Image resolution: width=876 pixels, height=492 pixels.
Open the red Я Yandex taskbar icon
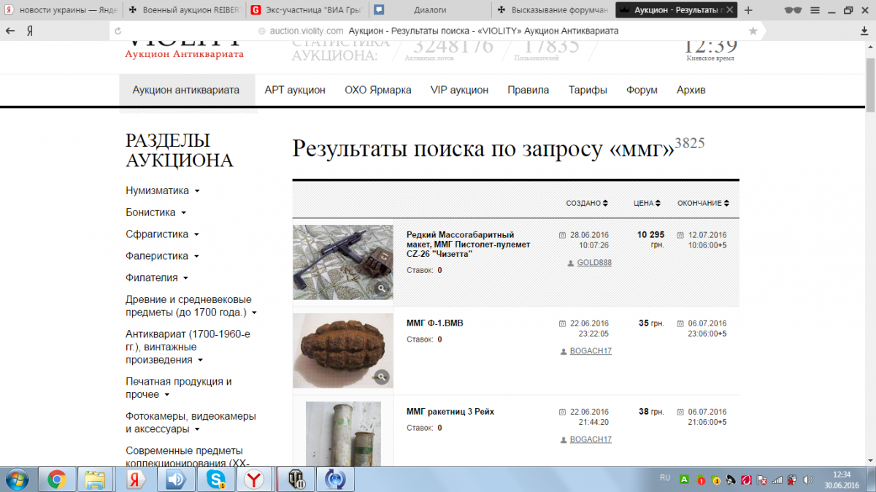coord(135,480)
